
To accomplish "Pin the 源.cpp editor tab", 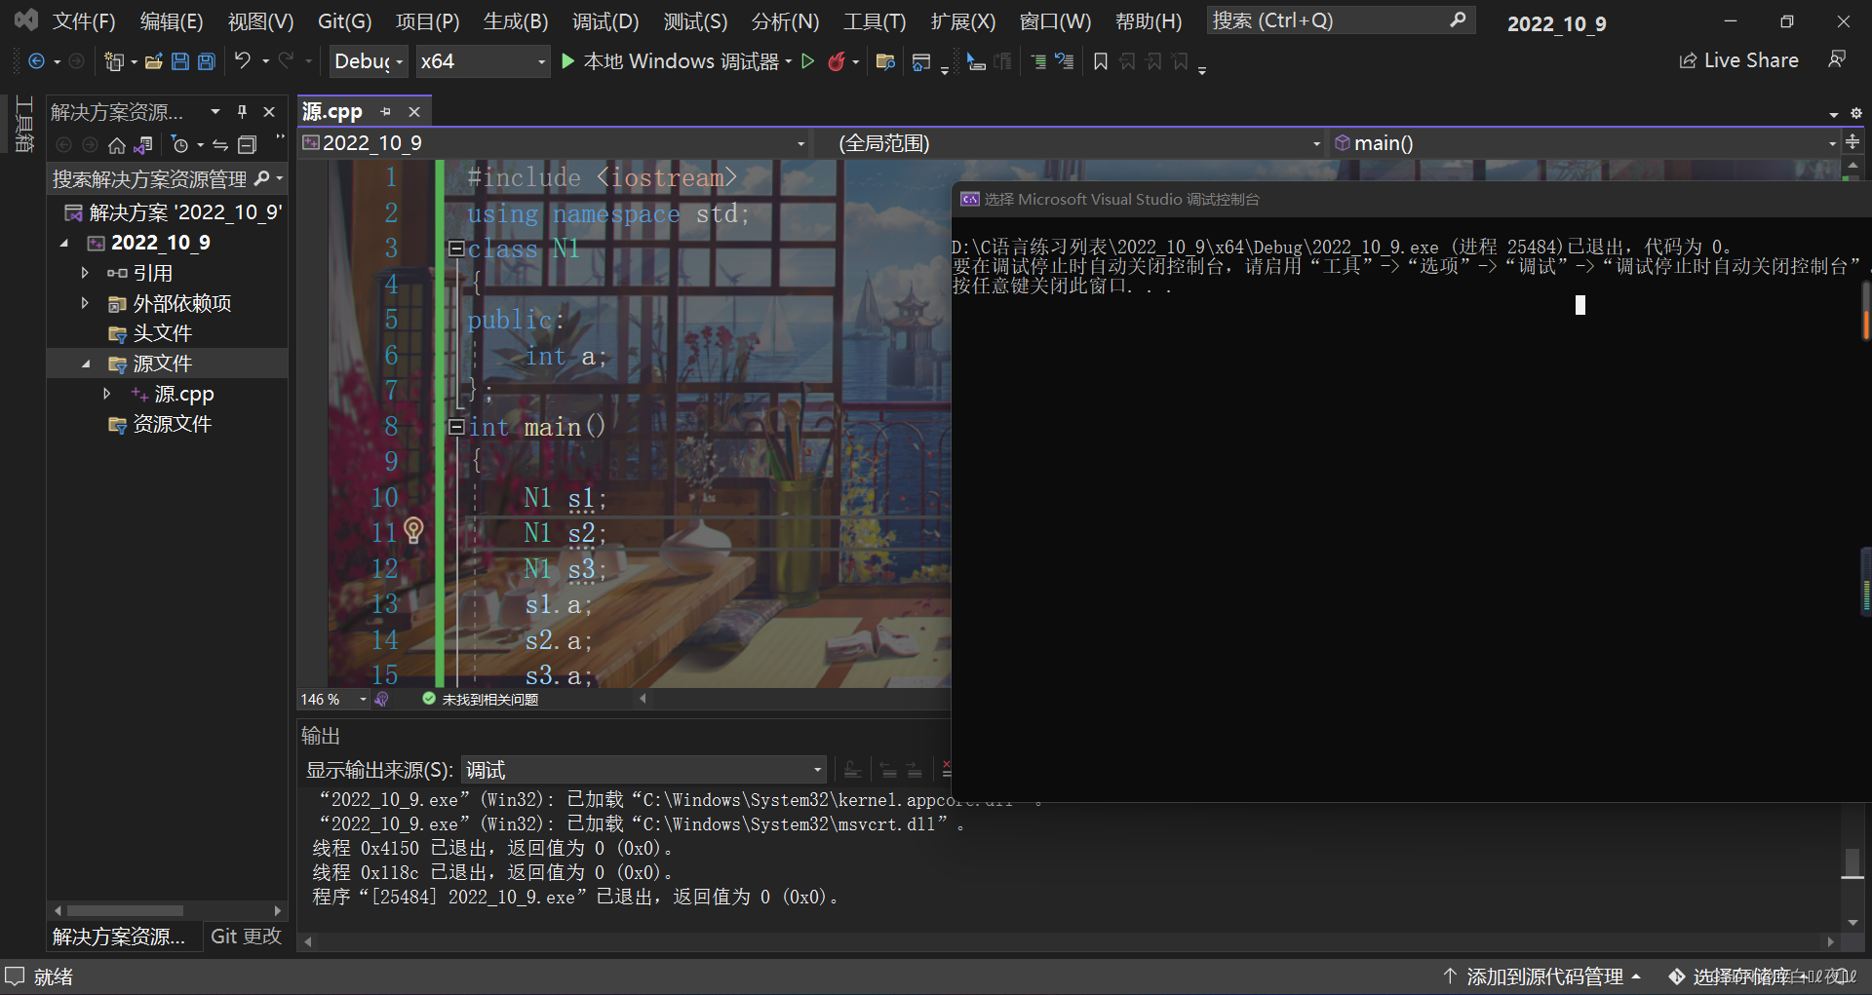I will coord(386,112).
